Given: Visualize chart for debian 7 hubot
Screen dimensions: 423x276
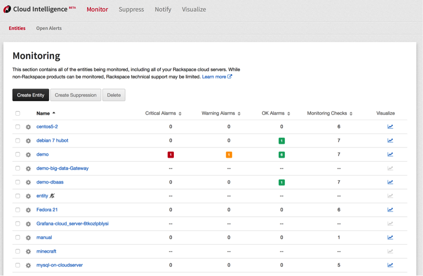Looking at the screenshot, I should click(x=390, y=141).
